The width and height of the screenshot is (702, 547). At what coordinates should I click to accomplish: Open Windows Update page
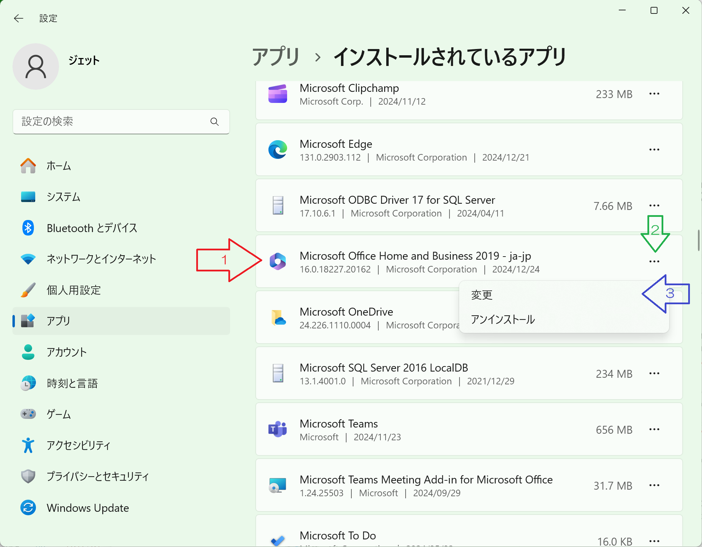click(121, 508)
